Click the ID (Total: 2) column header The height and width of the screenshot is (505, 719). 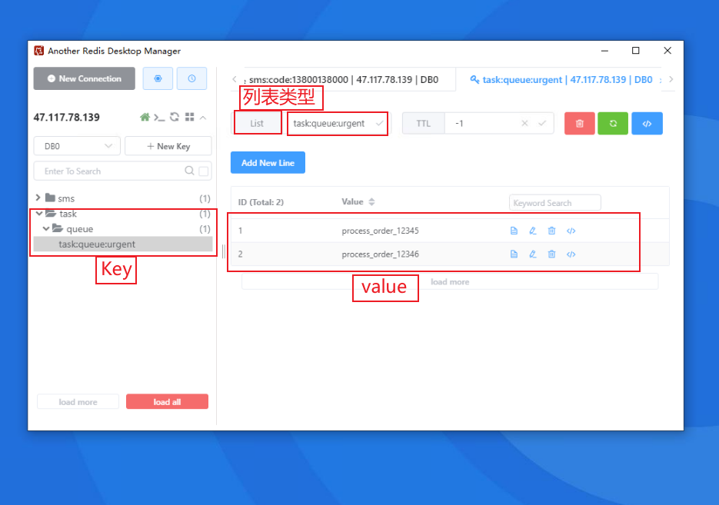tap(261, 202)
